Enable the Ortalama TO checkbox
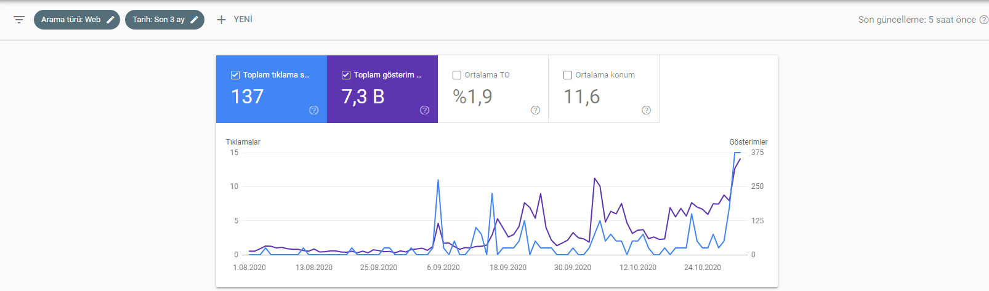The image size is (989, 291). (457, 75)
